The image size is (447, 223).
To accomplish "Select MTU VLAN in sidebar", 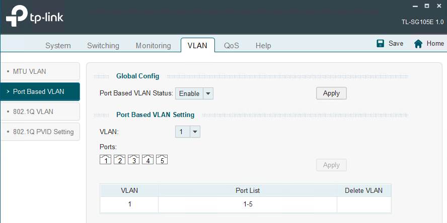I will pyautogui.click(x=40, y=71).
